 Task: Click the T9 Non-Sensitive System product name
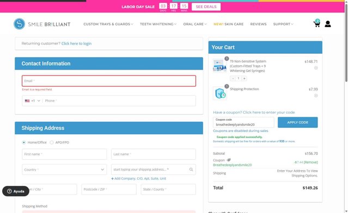(x=248, y=66)
